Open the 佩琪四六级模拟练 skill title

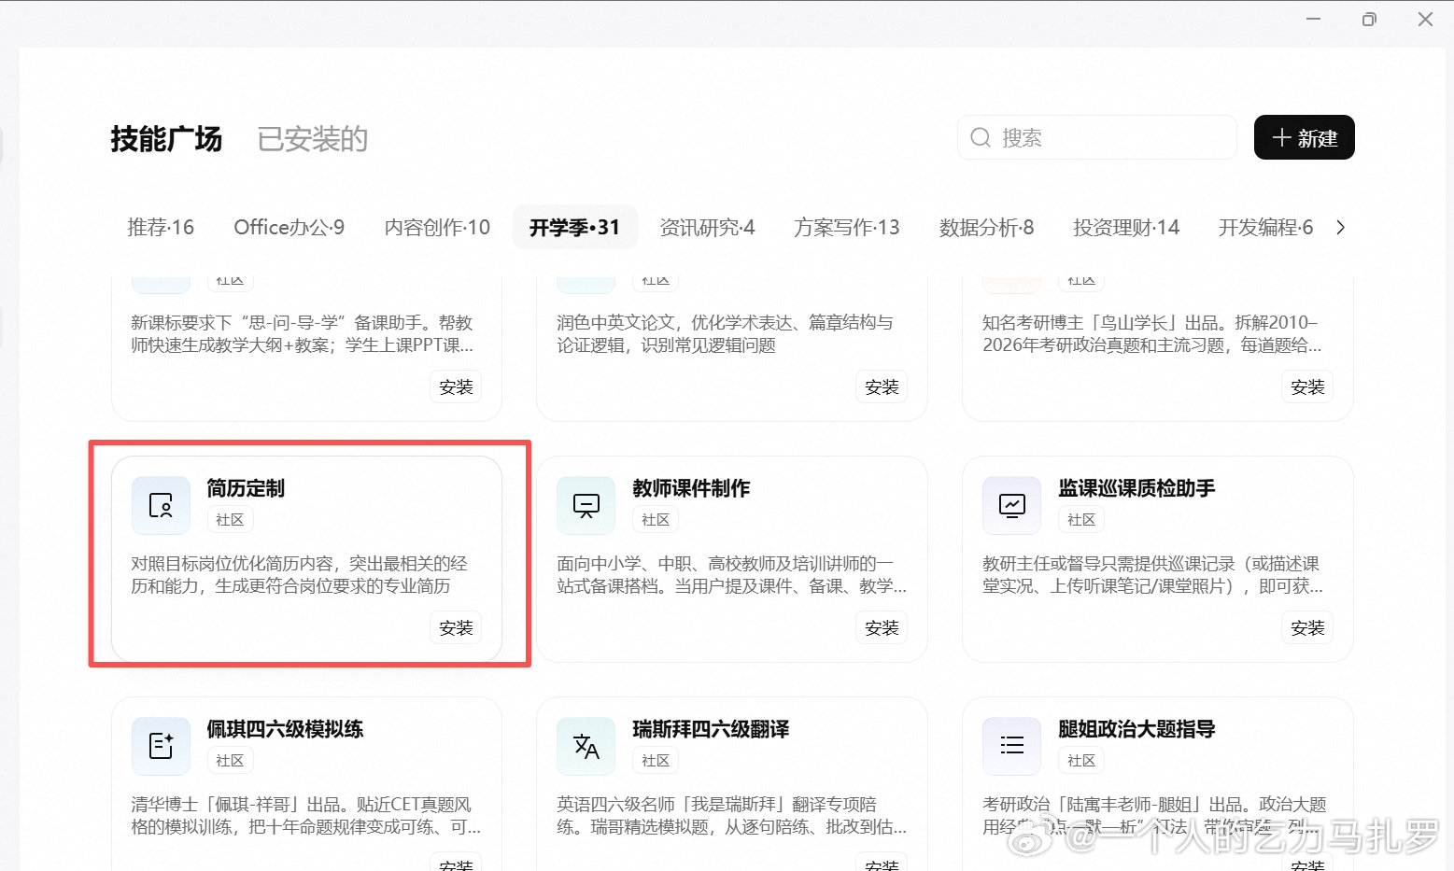pos(285,729)
